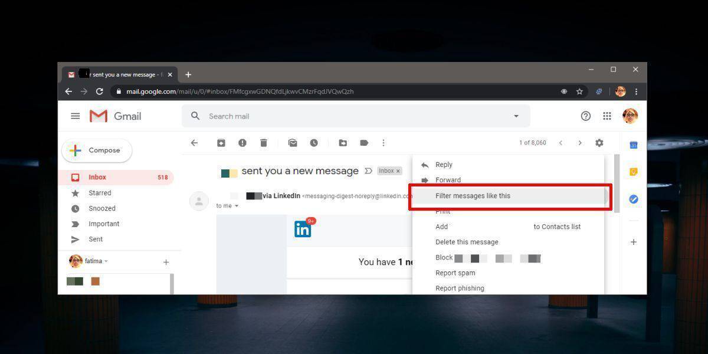708x354 pixels.
Task: Click the message pane scrollbar
Action: [617, 183]
